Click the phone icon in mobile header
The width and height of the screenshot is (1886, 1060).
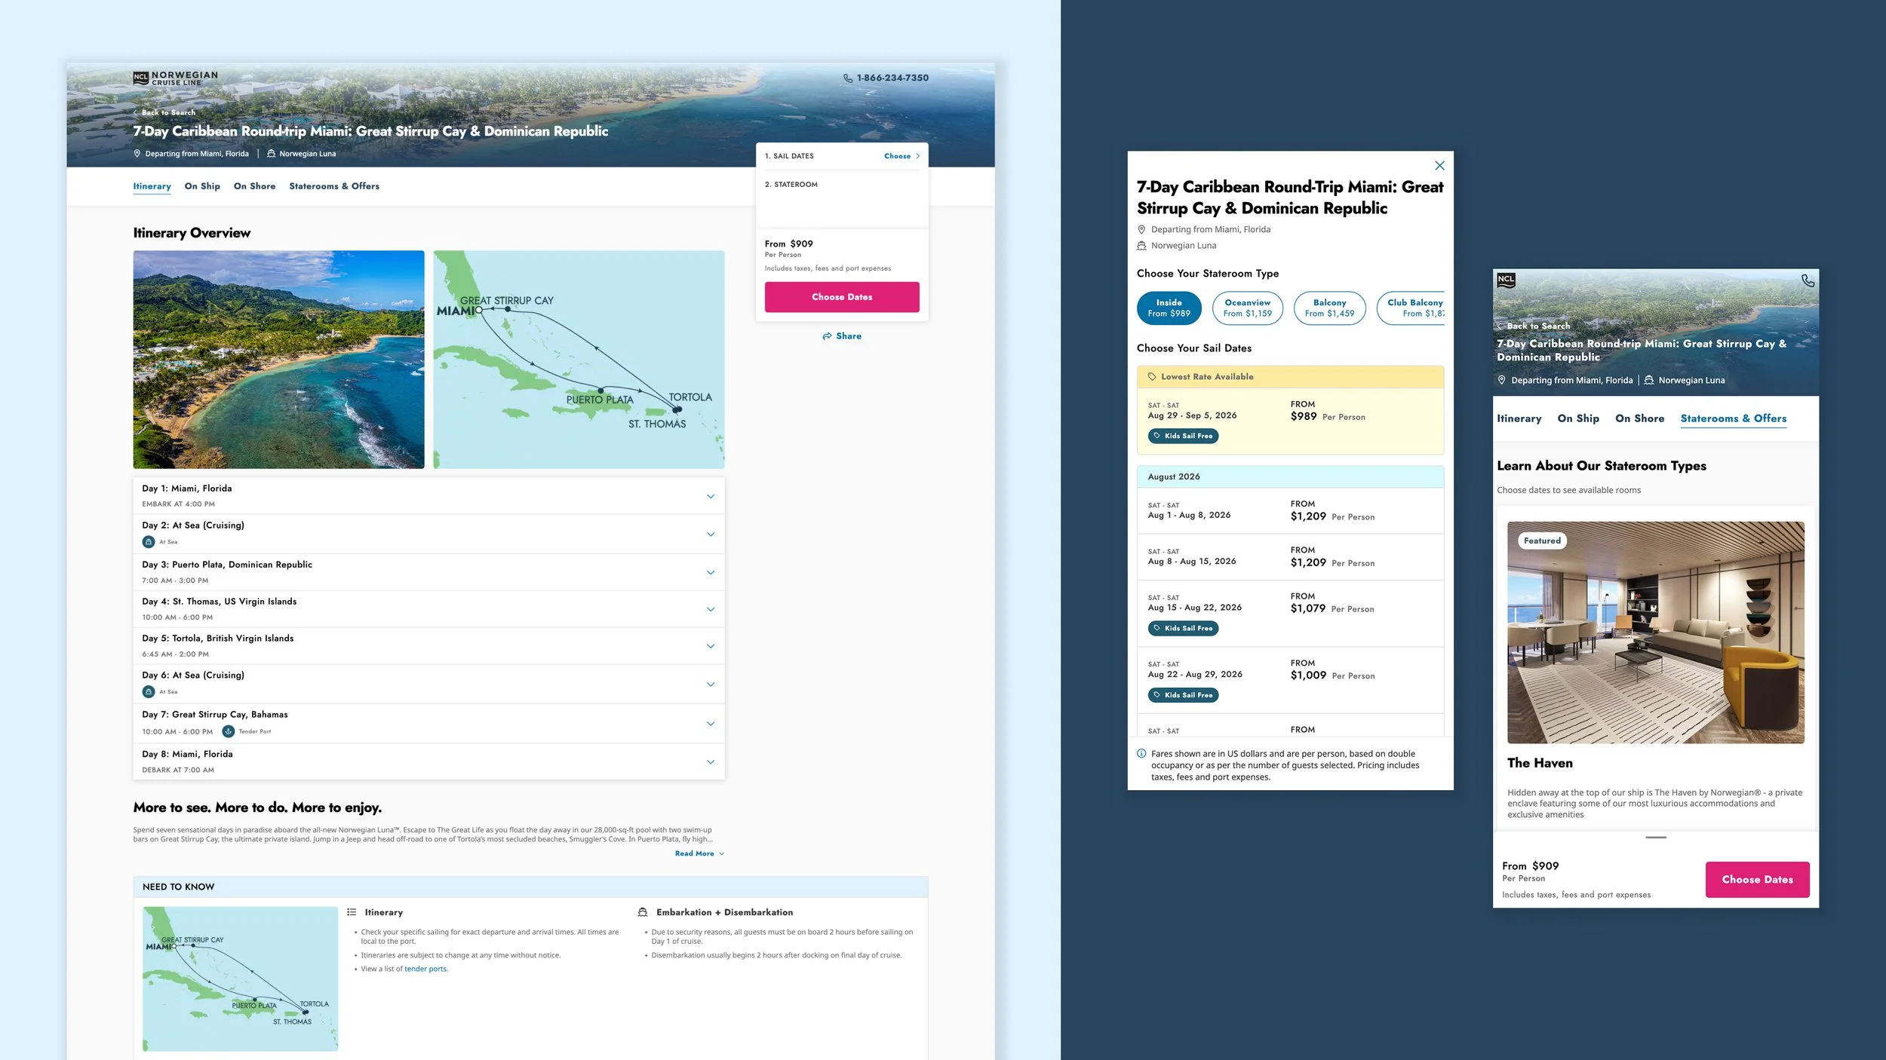click(1808, 280)
